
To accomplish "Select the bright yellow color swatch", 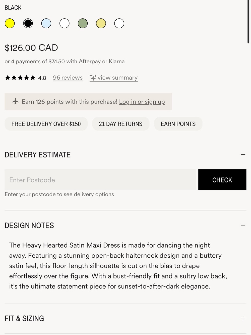I will [10, 23].
